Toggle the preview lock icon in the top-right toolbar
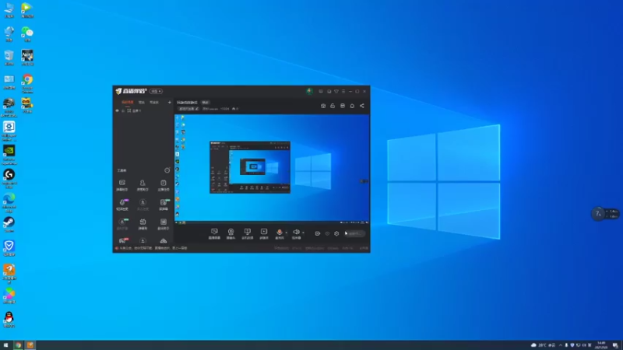Viewport: 623px width, 350px height. click(333, 106)
